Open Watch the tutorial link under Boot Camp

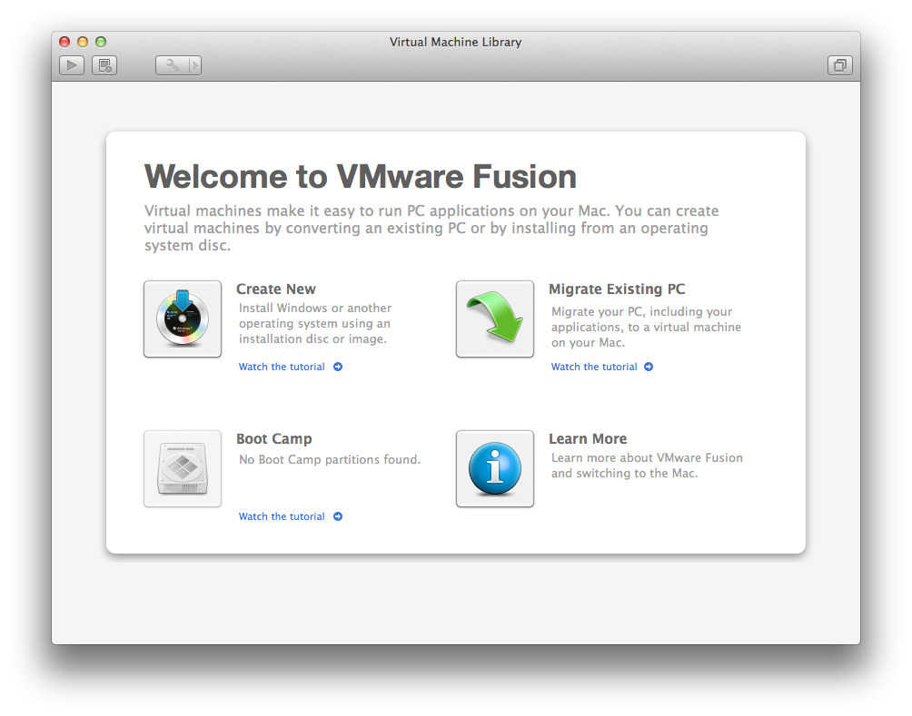291,516
